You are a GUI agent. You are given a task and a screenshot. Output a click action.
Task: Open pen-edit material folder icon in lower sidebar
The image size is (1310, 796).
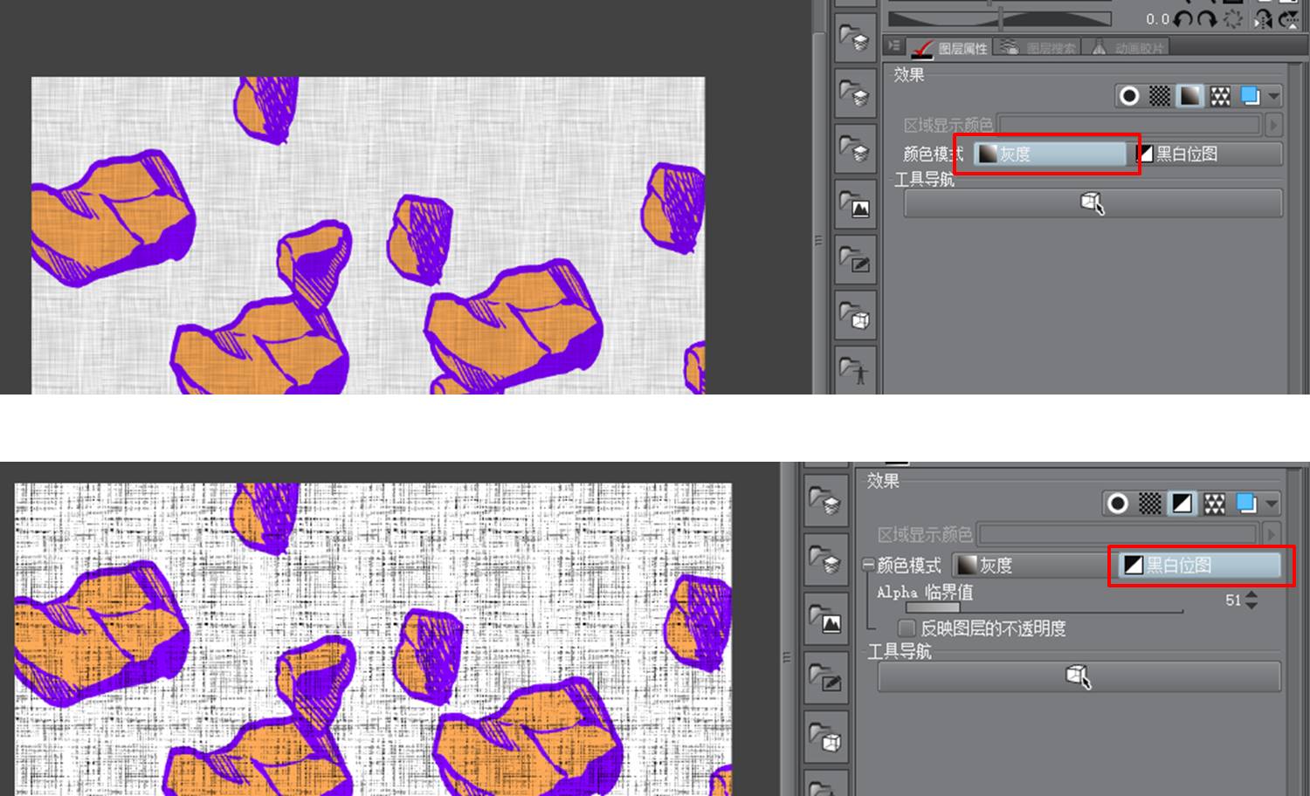tap(826, 678)
